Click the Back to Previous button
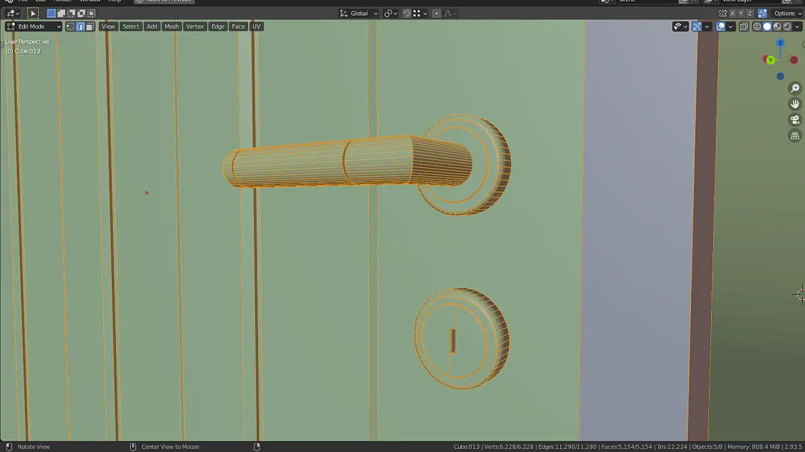 click(x=164, y=1)
